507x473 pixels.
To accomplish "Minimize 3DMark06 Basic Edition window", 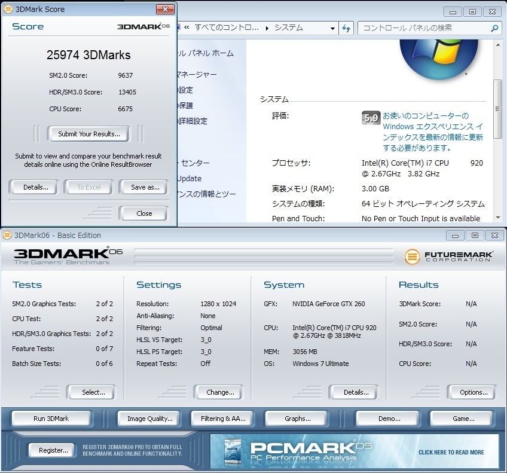I will [x=455, y=236].
